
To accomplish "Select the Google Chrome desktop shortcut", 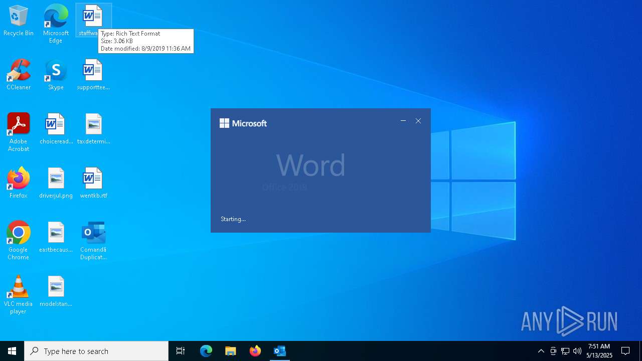I will (x=19, y=241).
